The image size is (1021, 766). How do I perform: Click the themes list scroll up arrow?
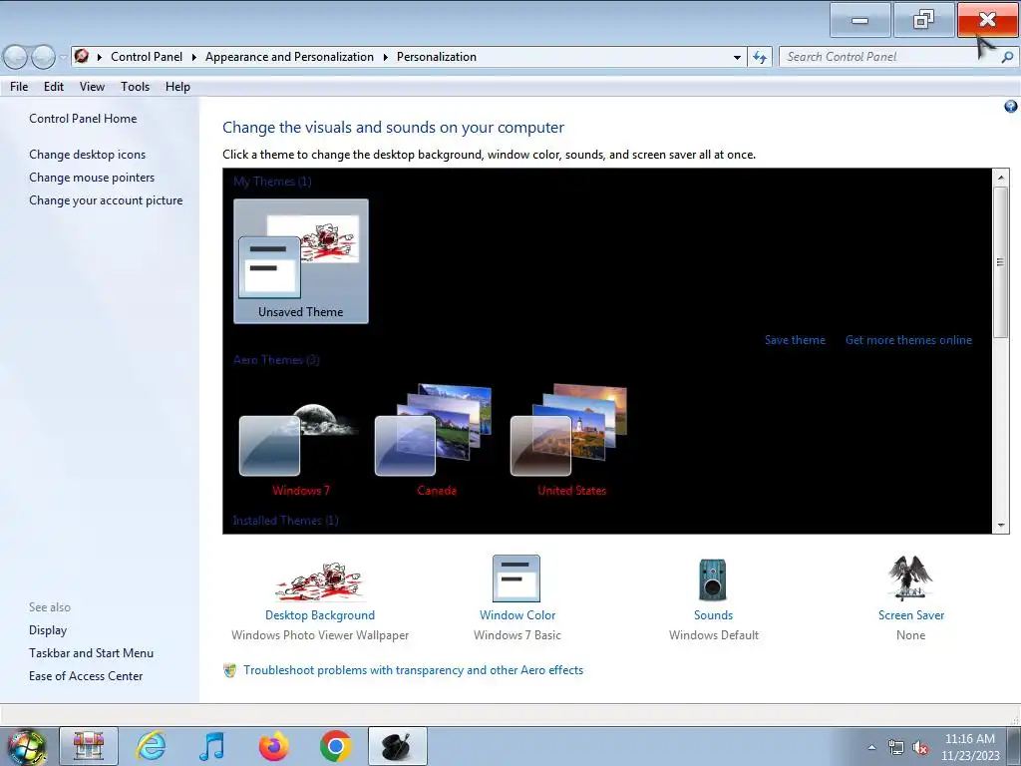(1000, 178)
